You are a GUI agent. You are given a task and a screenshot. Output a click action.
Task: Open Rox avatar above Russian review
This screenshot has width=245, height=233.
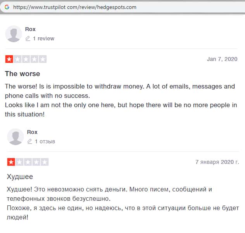(x=16, y=137)
